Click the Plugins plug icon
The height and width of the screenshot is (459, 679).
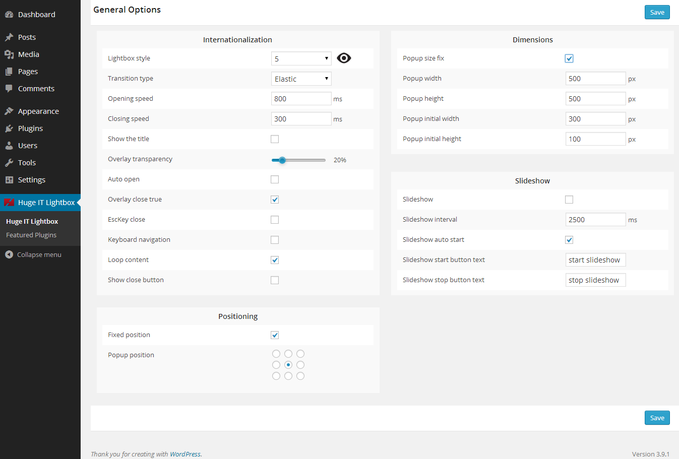coord(9,128)
